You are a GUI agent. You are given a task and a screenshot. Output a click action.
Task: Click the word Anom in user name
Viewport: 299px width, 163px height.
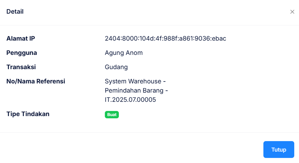point(134,53)
